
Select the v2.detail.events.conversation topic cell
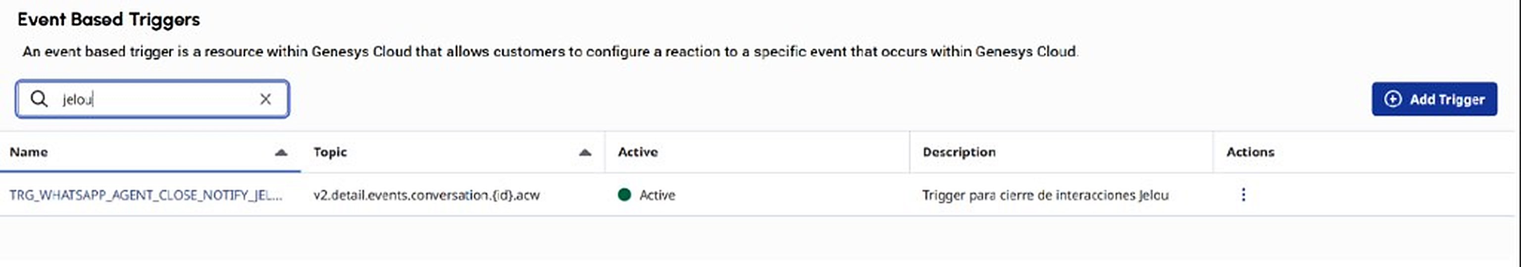[x=426, y=195]
